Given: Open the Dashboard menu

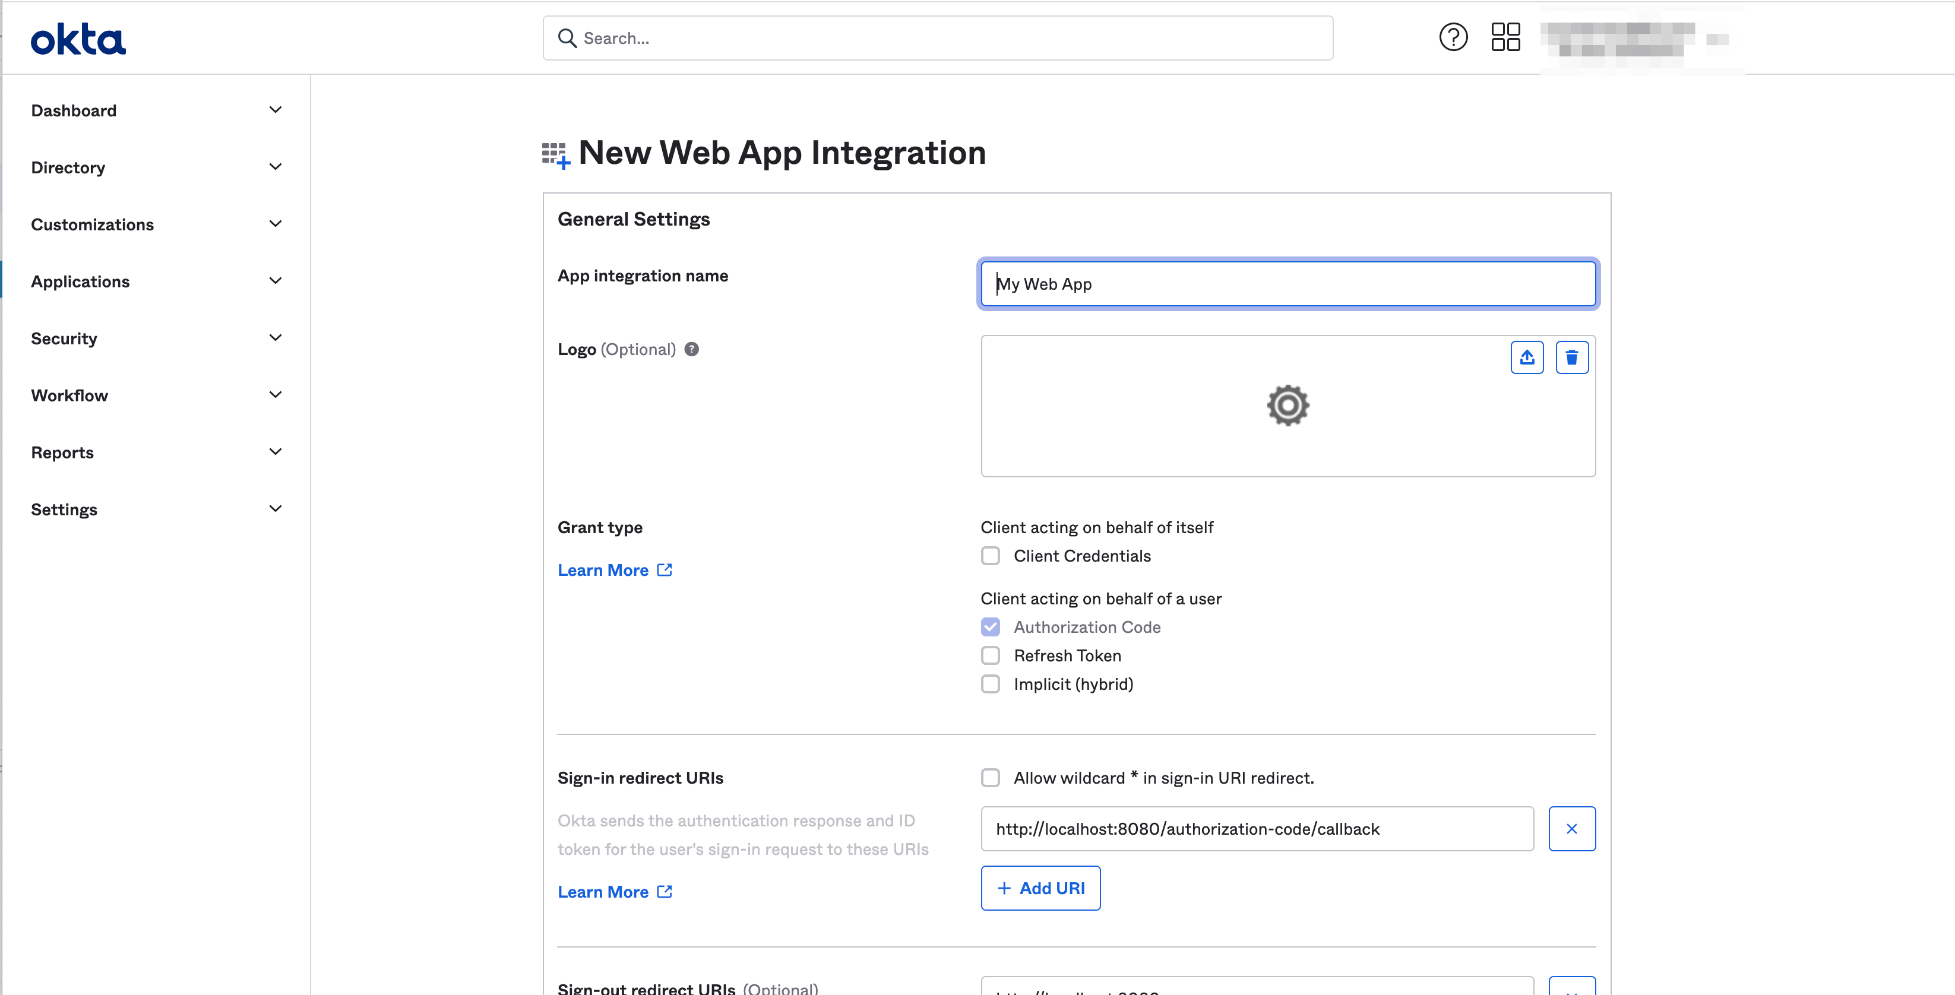Looking at the screenshot, I should pyautogui.click(x=74, y=110).
